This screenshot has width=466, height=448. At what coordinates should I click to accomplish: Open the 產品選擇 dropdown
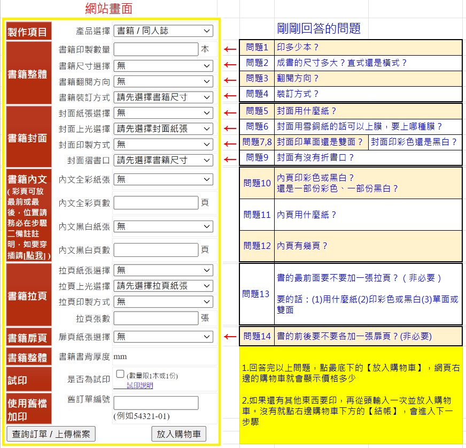pyautogui.click(x=163, y=31)
